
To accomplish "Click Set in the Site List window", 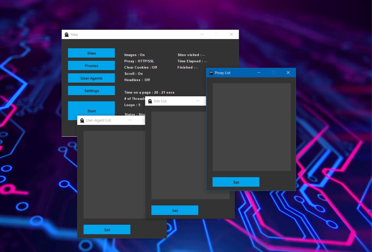I will pos(175,210).
